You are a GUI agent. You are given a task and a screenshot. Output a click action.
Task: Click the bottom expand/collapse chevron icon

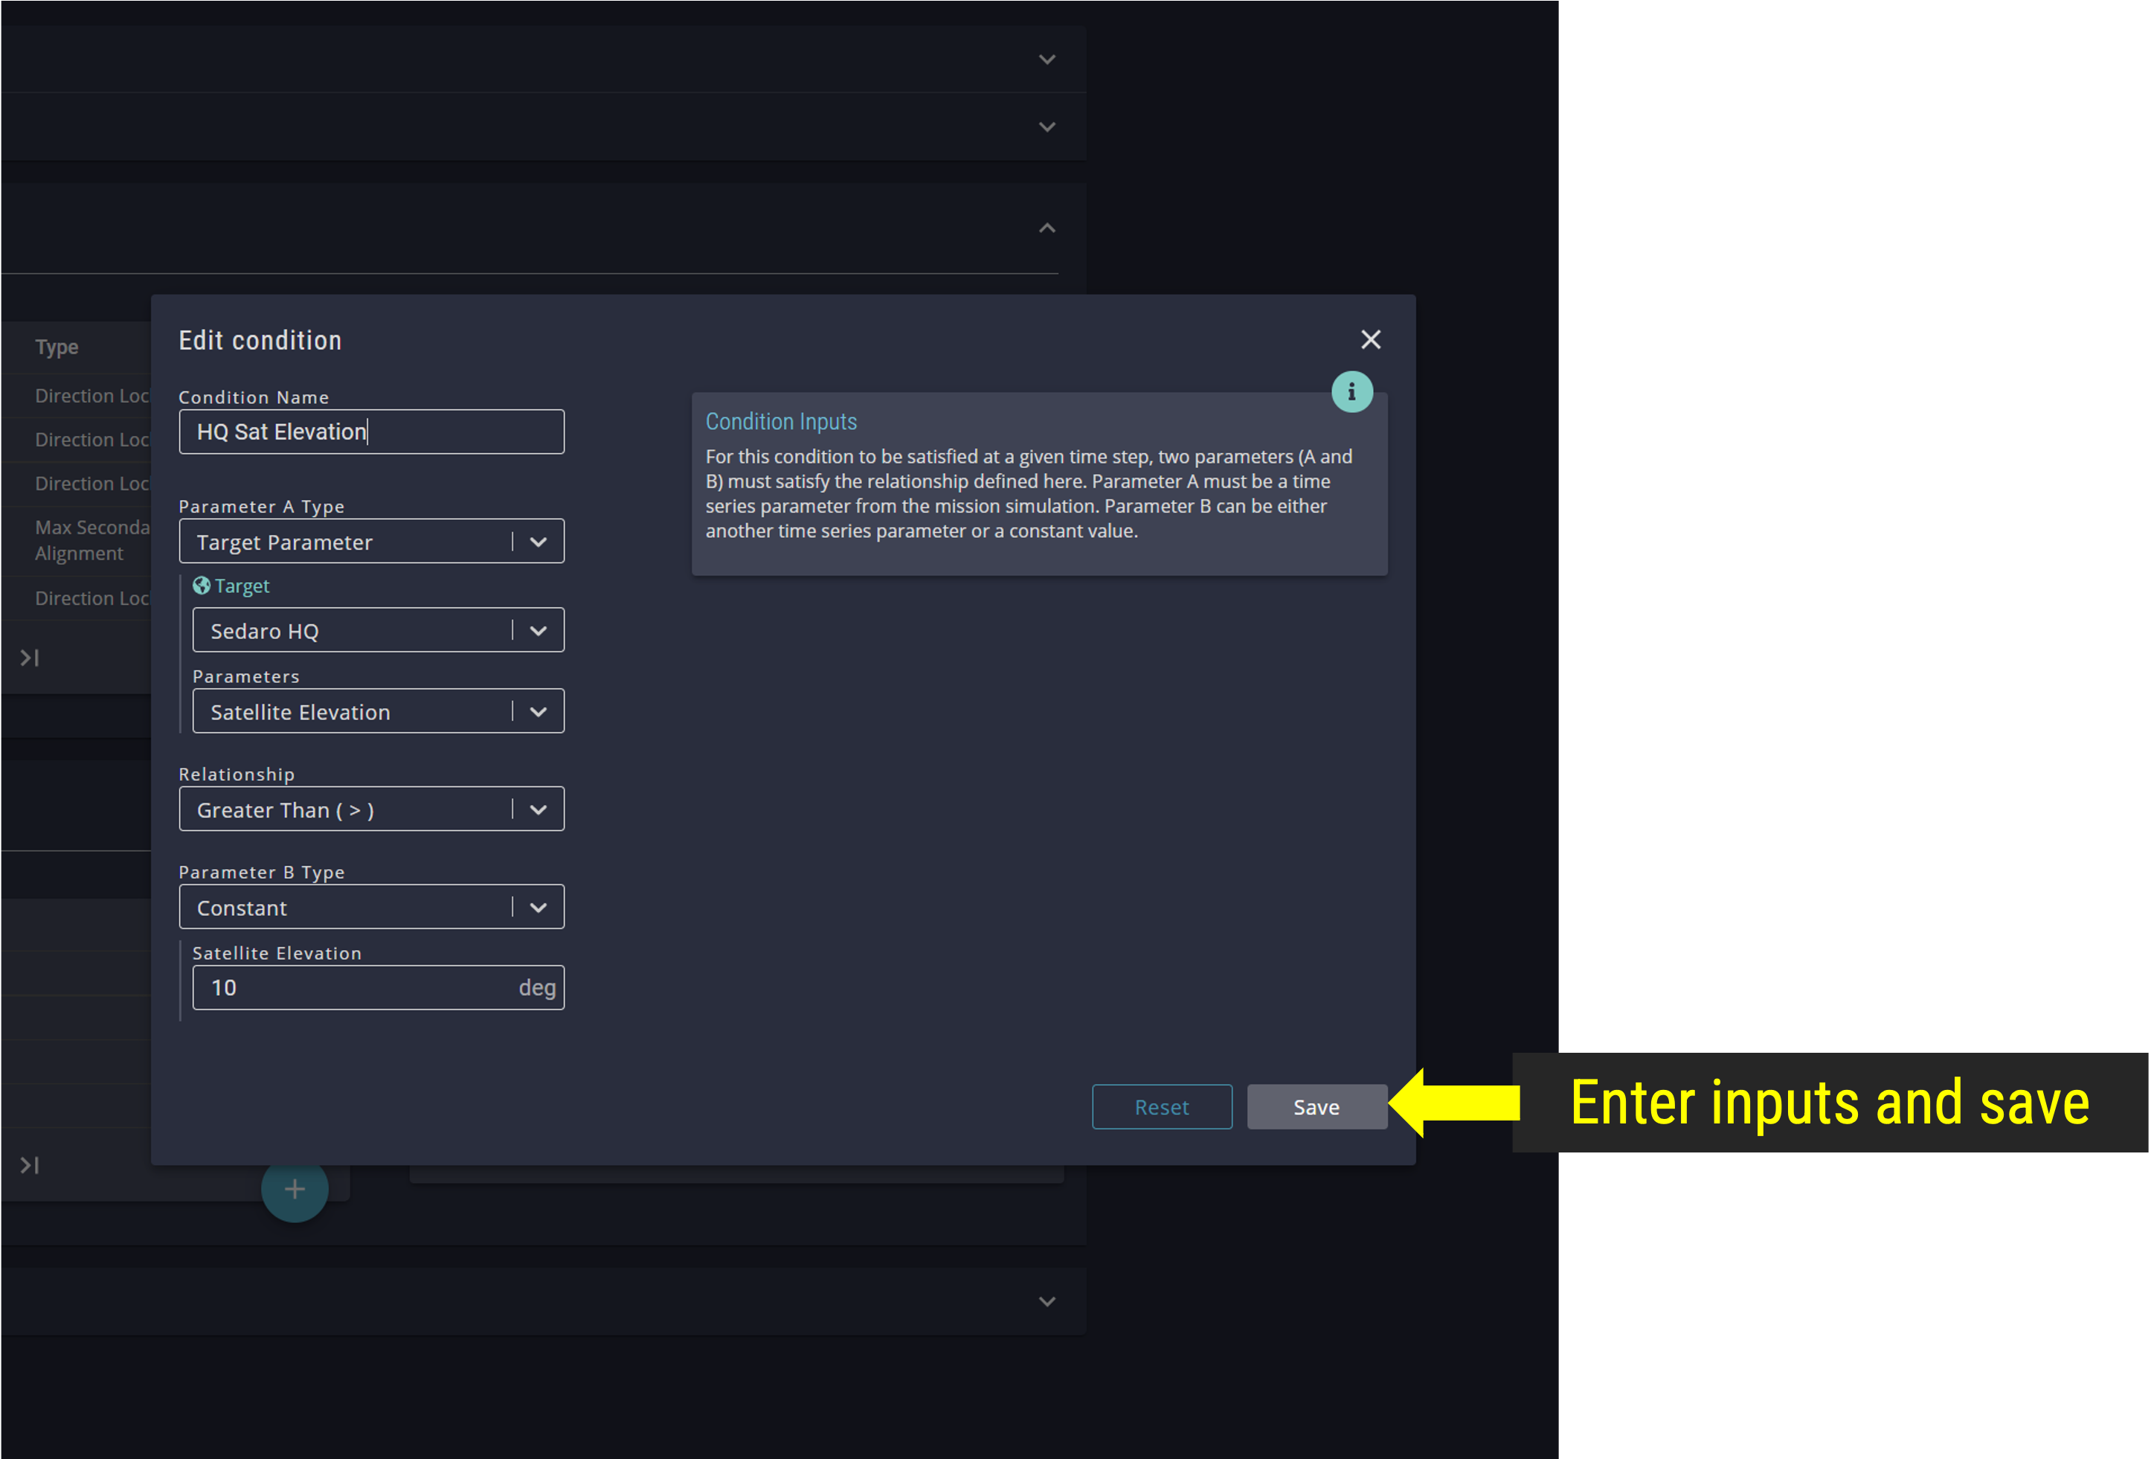(x=1046, y=1301)
